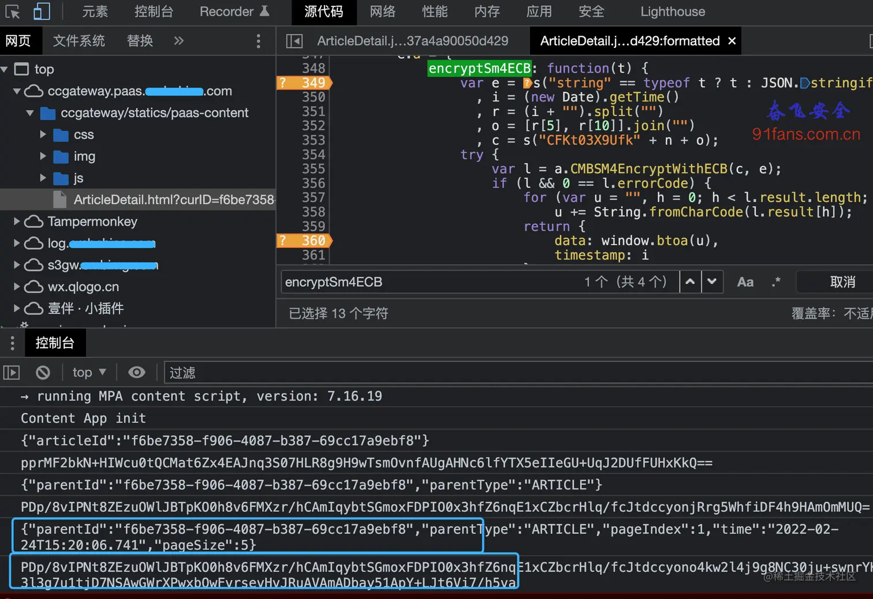
Task: Expand the s3gw domain node
Action: 17,265
